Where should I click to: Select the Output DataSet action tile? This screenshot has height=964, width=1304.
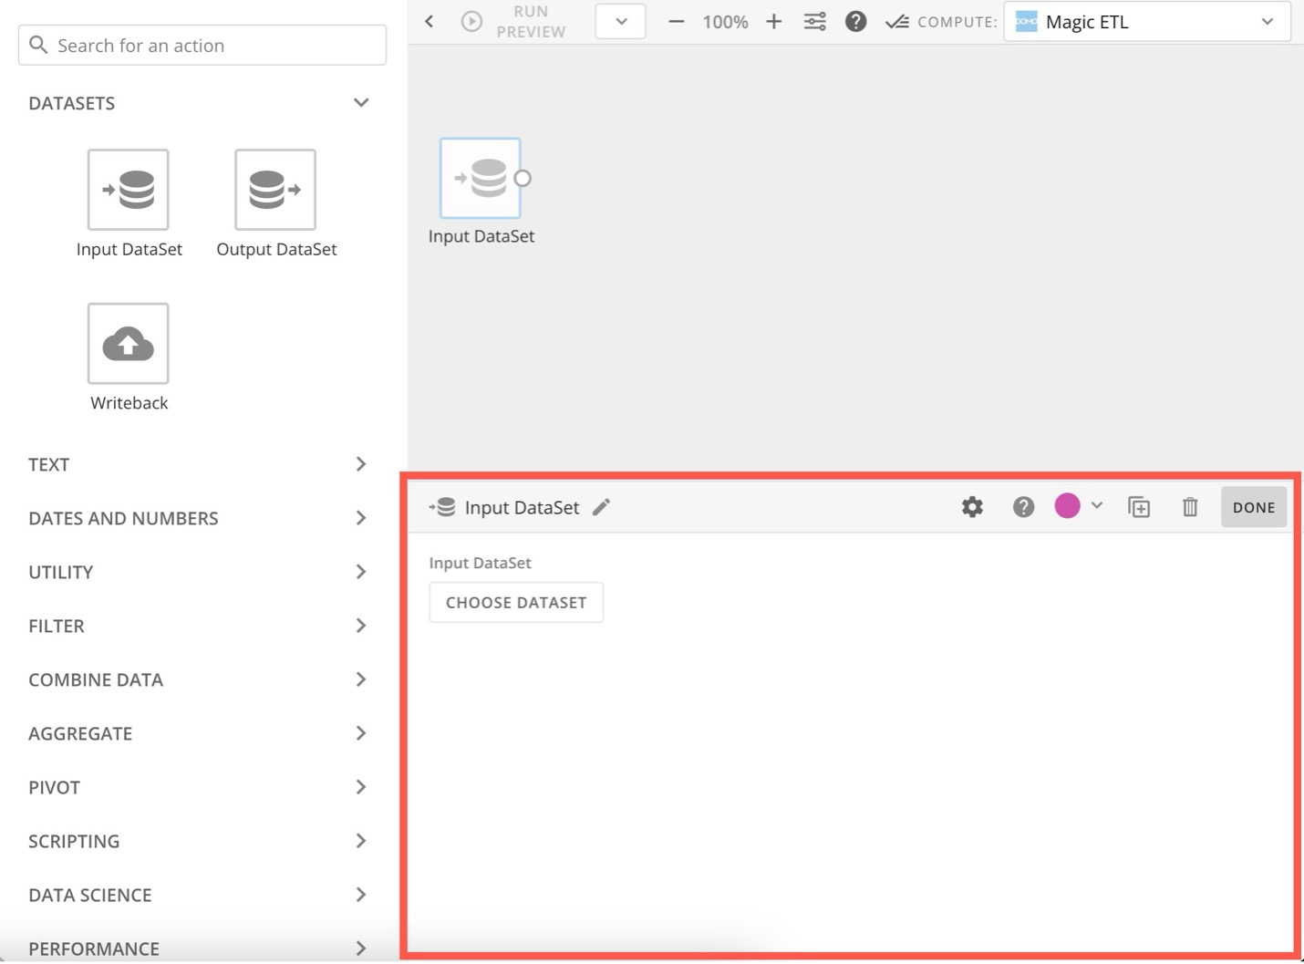tap(274, 190)
